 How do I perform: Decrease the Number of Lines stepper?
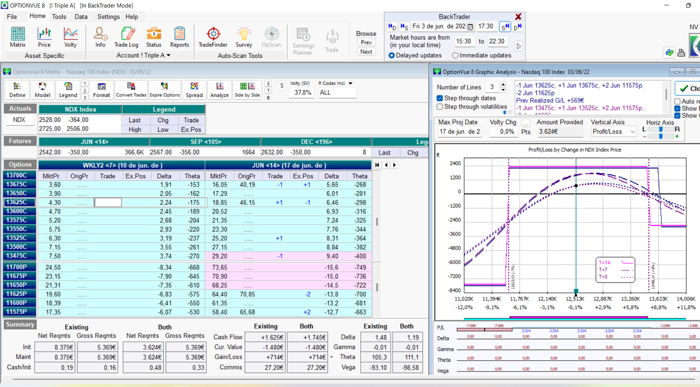[x=503, y=90]
